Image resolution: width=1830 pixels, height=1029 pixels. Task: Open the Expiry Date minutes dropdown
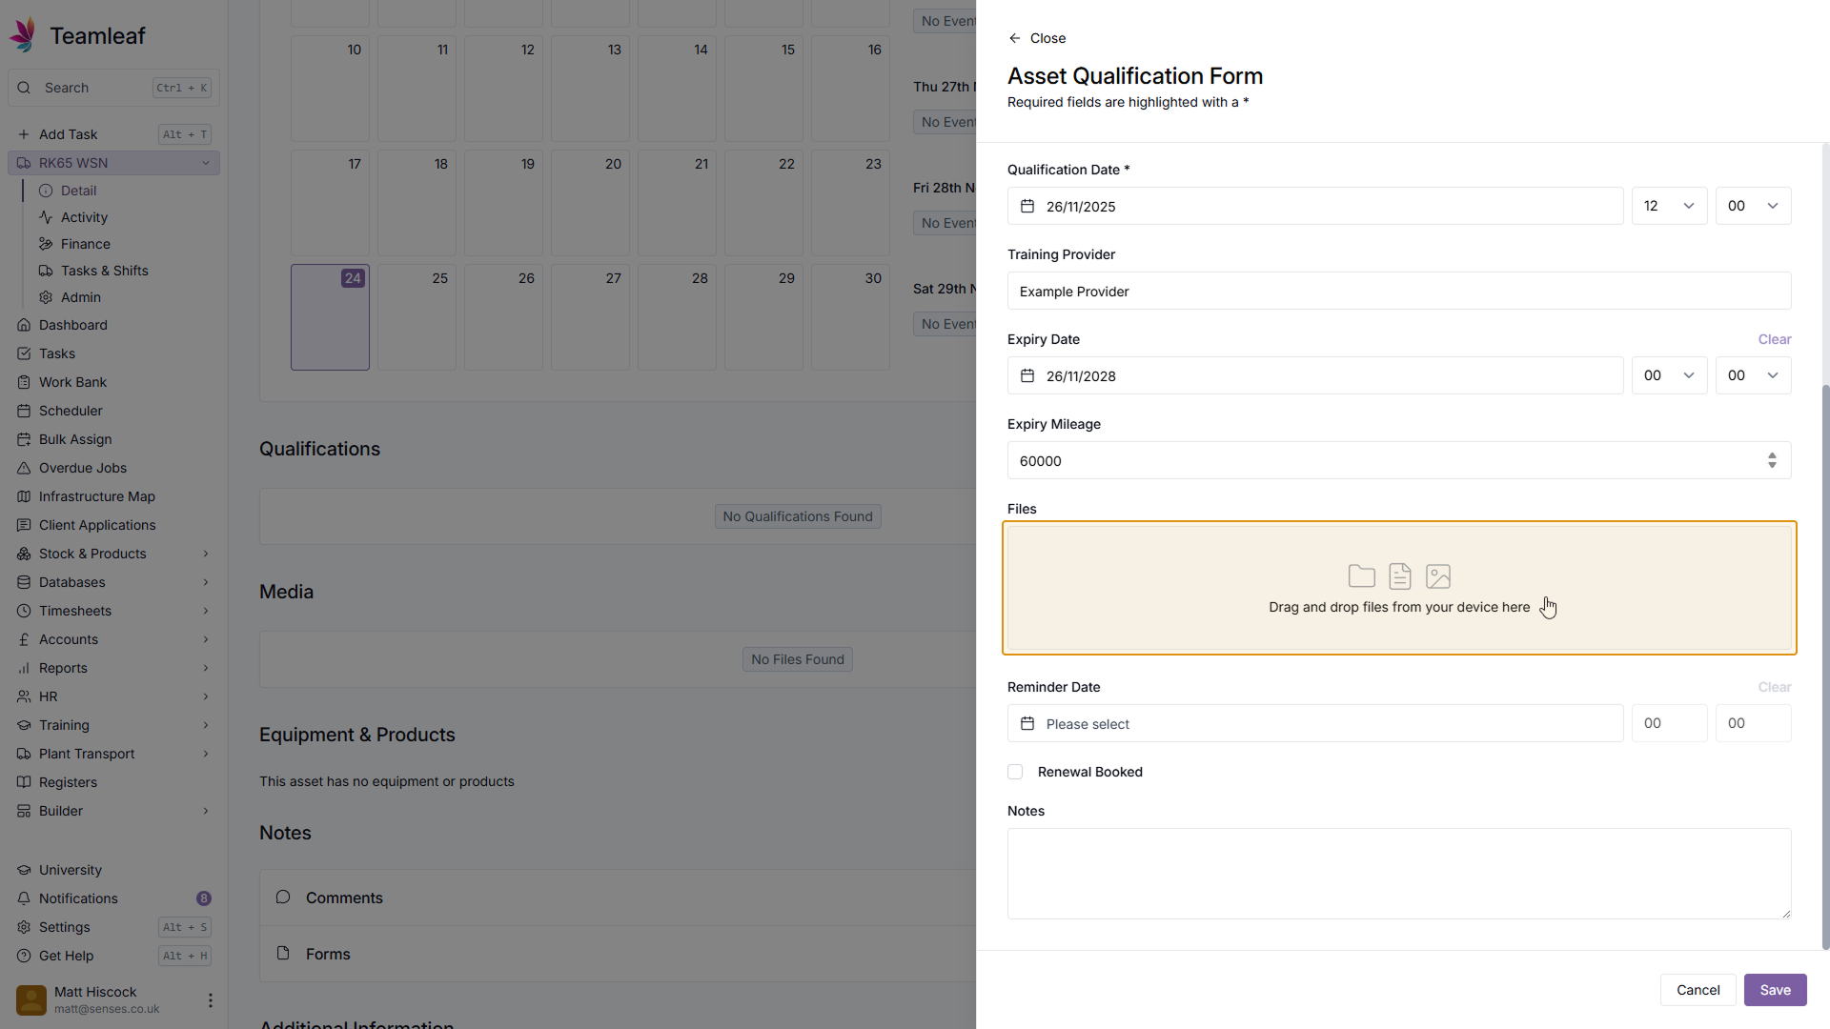[x=1753, y=376]
